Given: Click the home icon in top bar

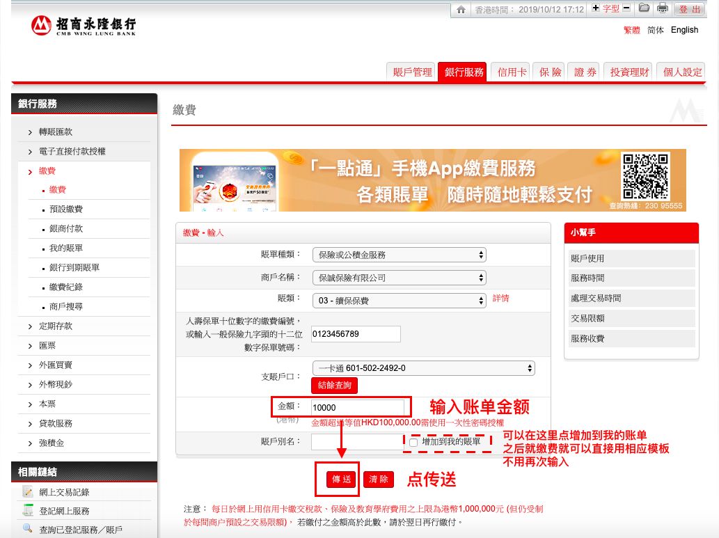Looking at the screenshot, I should (x=461, y=9).
